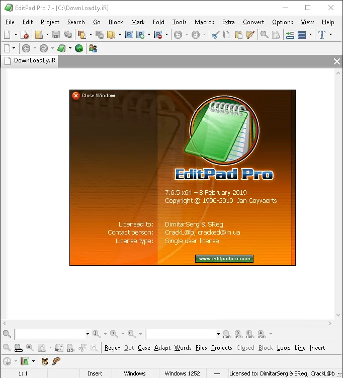Click the Paste clipboard icon
This screenshot has height=378, width=343.
click(x=238, y=35)
